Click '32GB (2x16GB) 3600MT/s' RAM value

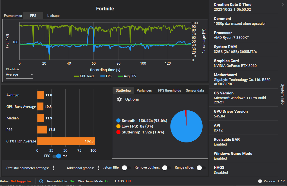(x=235, y=52)
